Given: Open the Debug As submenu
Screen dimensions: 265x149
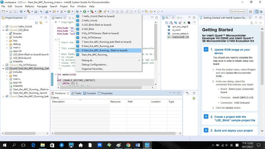Looking at the screenshot, I should click(x=108, y=60).
